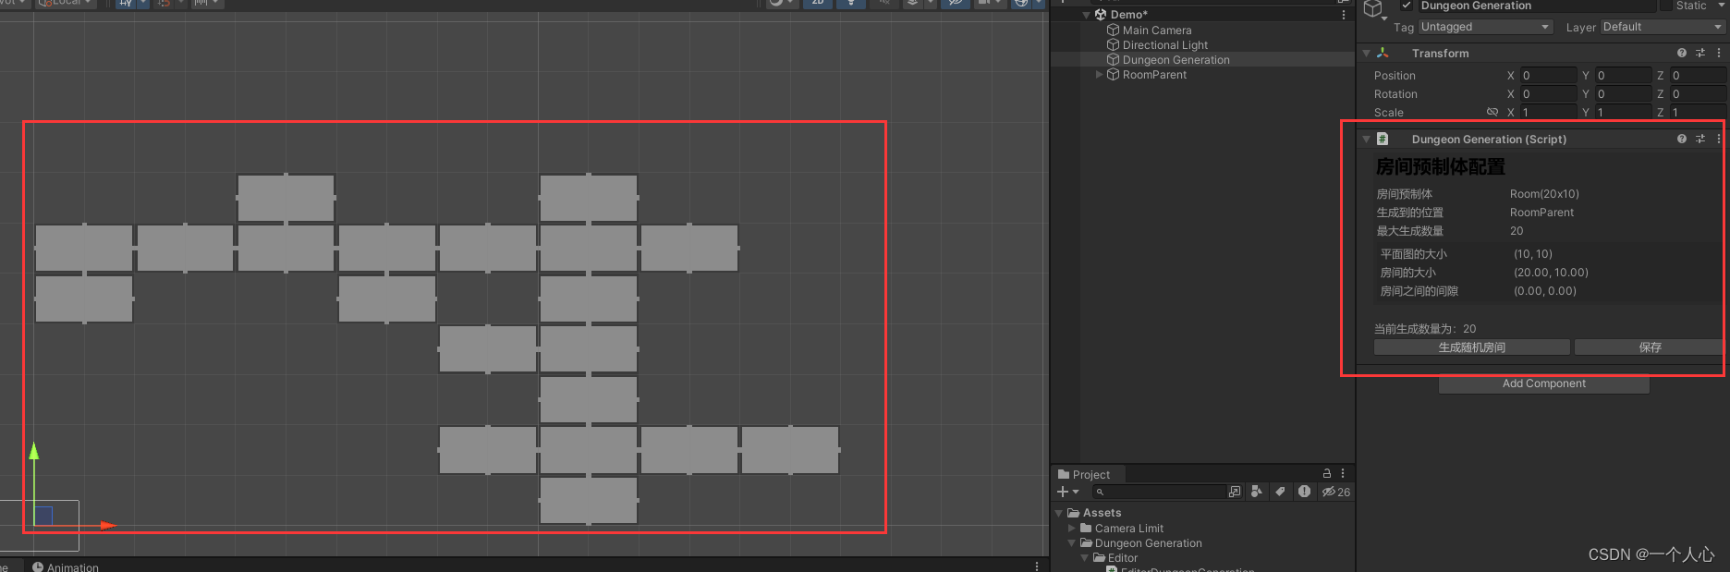Click the 生成随机房间 button
This screenshot has width=1730, height=572.
click(1472, 347)
